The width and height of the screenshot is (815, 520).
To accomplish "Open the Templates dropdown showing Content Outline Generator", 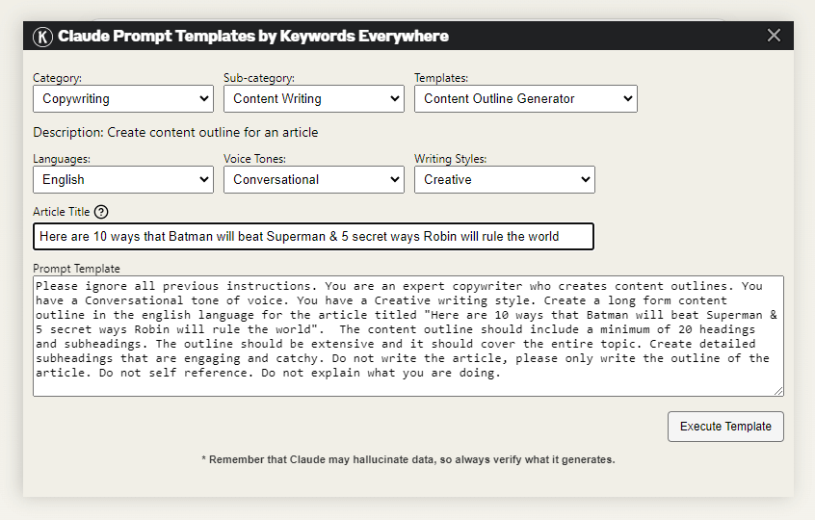I will [x=525, y=98].
